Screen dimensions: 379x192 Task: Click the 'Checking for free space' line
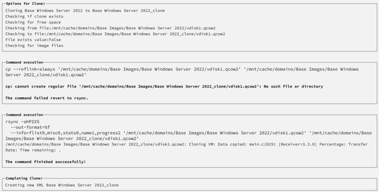point(33,22)
